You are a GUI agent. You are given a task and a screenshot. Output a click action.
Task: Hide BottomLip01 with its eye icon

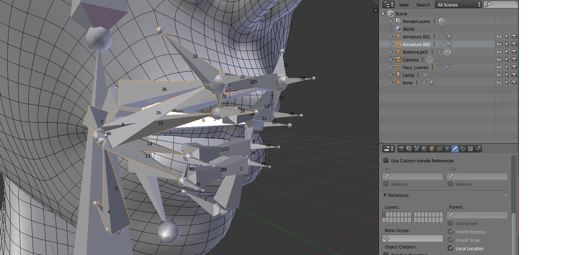pyautogui.click(x=499, y=52)
